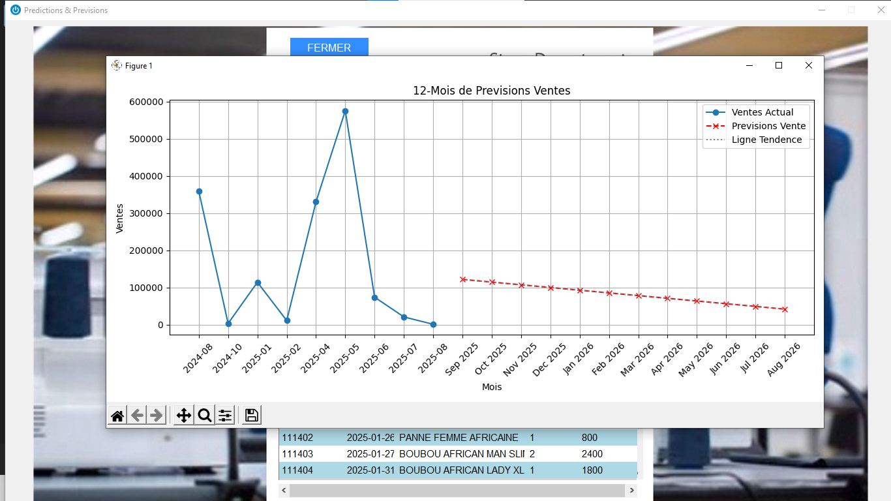Click the Predictions & Previsions app icon

[16, 10]
